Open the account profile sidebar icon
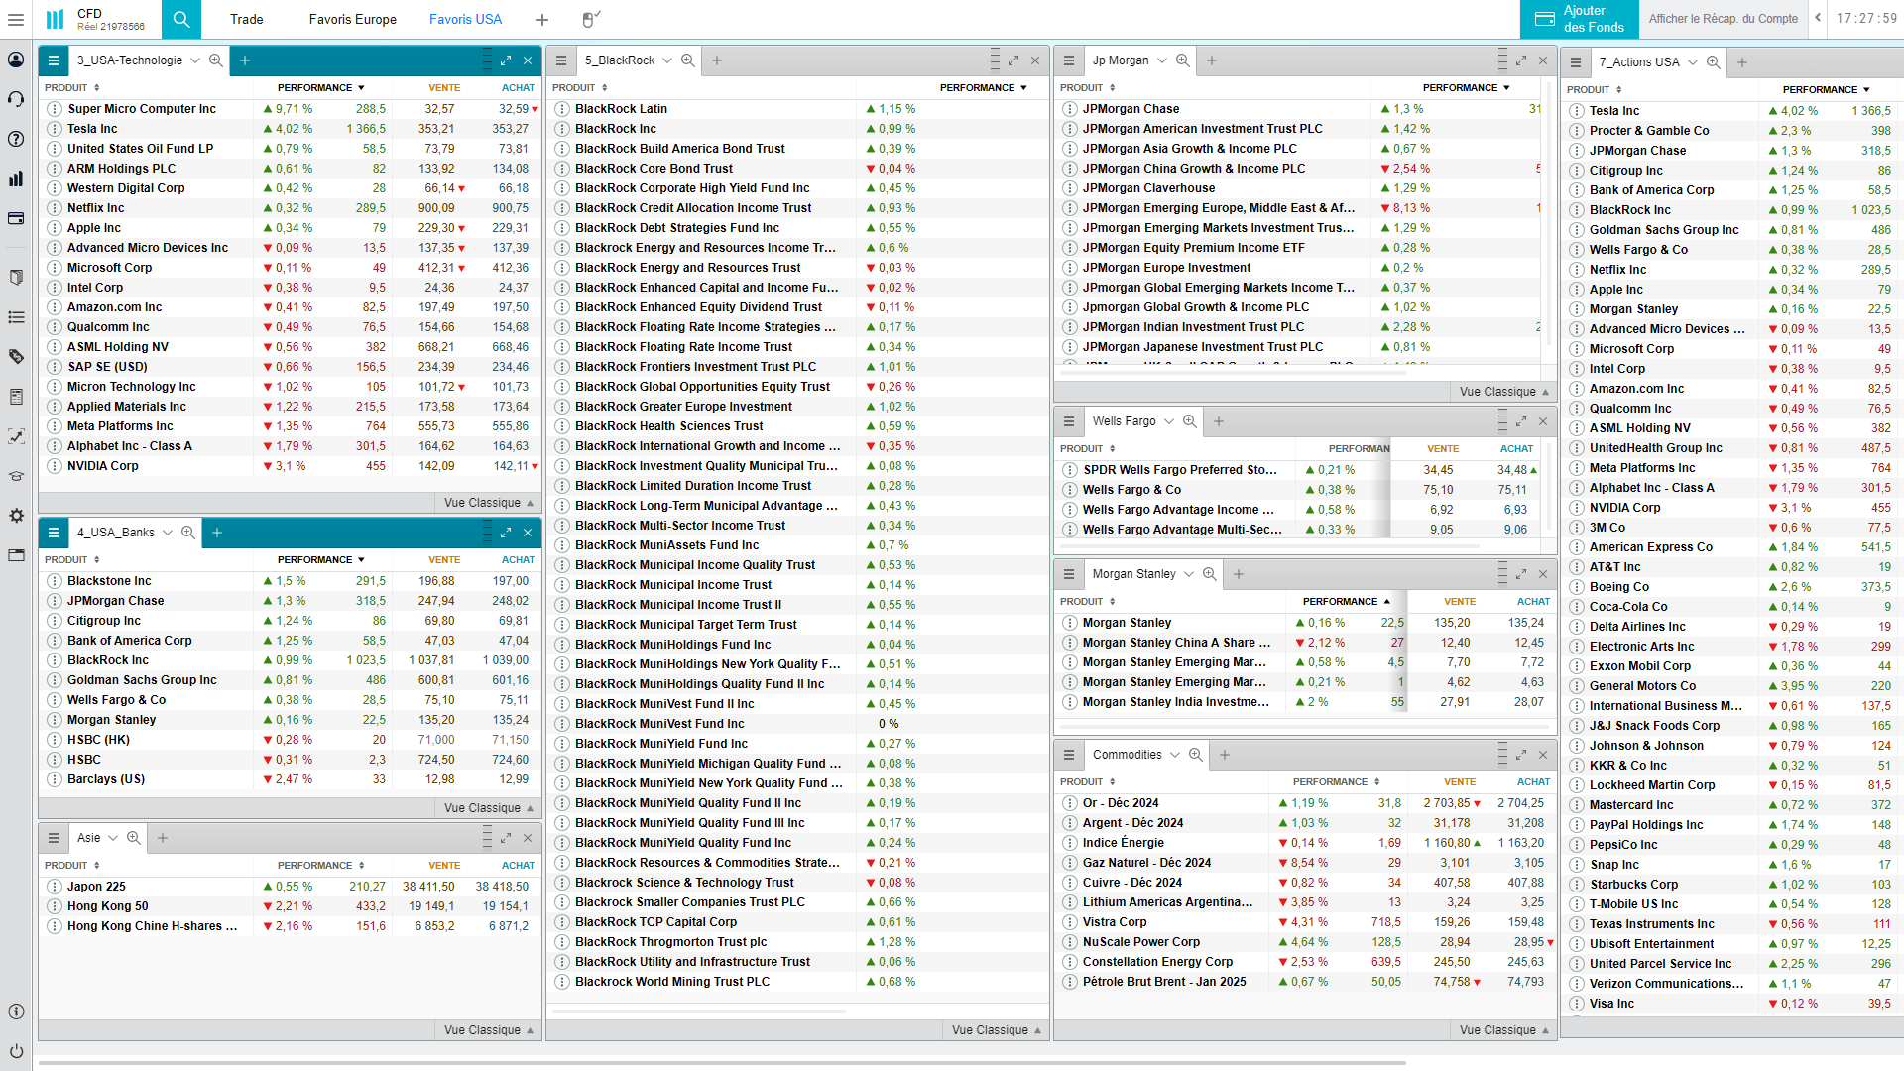The width and height of the screenshot is (1904, 1071). tap(16, 59)
